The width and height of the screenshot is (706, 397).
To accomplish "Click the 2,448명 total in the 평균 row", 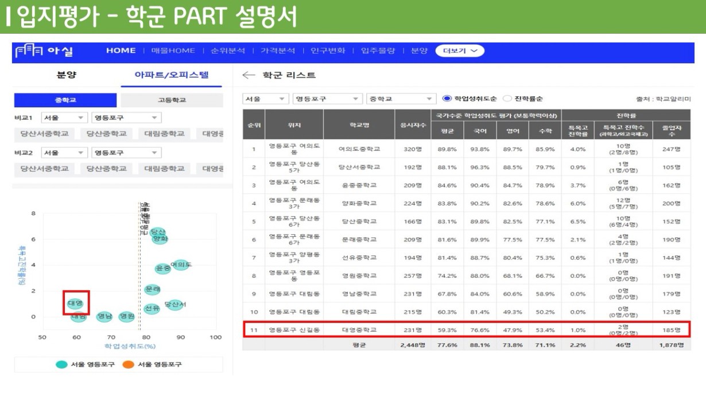I will tap(413, 345).
